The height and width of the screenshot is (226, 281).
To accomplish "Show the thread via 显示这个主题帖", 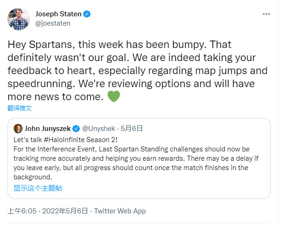I will tap(38, 188).
